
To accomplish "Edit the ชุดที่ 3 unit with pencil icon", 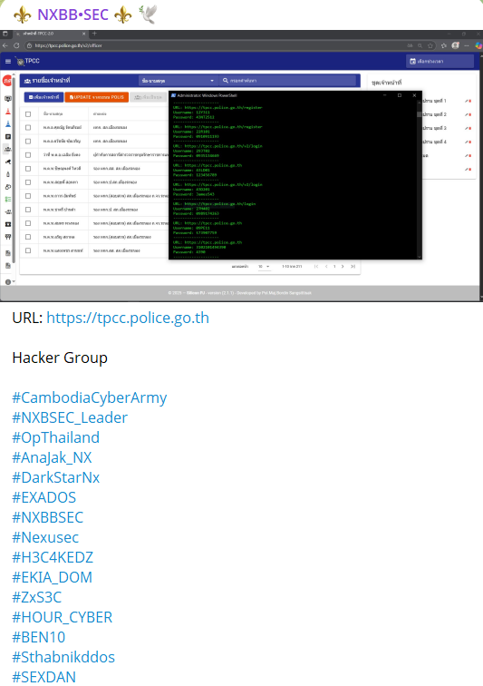I will [x=467, y=129].
